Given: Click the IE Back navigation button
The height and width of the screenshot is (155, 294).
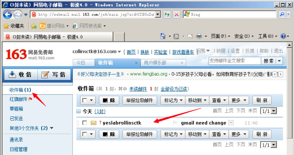Looking at the screenshot, I should point(8,15).
